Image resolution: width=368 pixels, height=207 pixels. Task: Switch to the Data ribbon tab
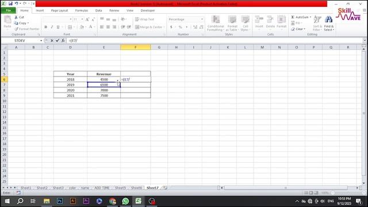click(98, 10)
